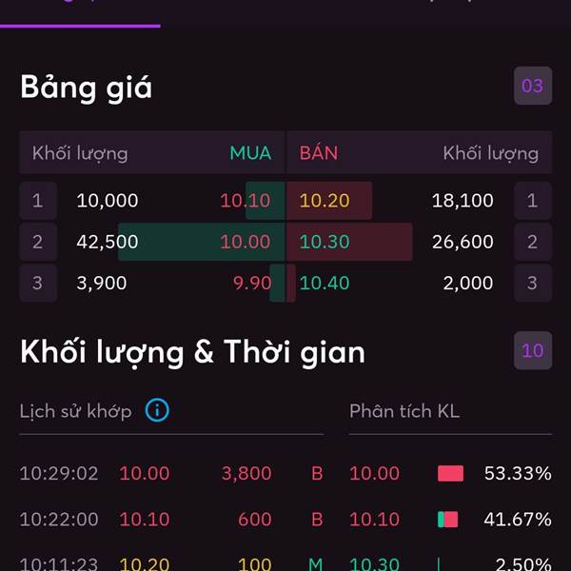This screenshot has height=571, width=571.
Task: Switch to the Phân tích KL tab
Action: 404,411
